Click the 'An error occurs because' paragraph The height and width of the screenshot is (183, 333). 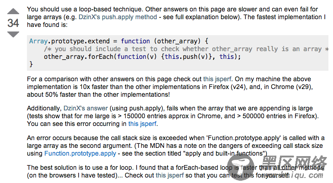pyautogui.click(x=175, y=146)
